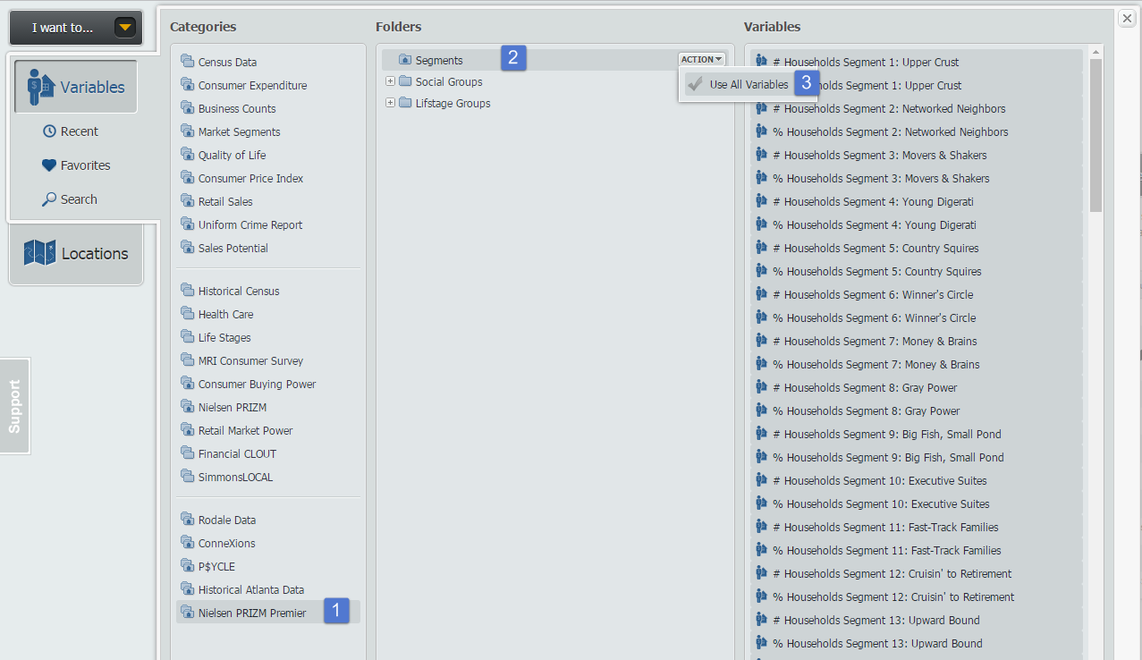The width and height of the screenshot is (1142, 660).
Task: Click the Consumer Price Index folder icon
Action: coord(187,177)
